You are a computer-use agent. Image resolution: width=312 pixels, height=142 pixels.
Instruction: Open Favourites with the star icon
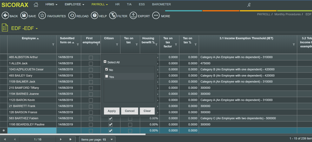coord(42,16)
